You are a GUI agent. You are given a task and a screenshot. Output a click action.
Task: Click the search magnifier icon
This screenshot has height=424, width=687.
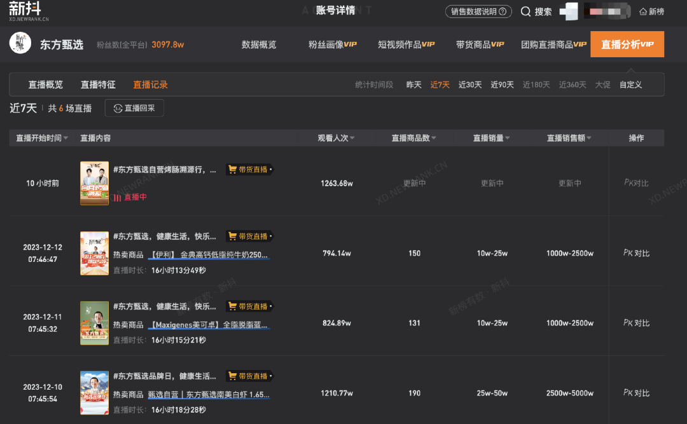(525, 11)
